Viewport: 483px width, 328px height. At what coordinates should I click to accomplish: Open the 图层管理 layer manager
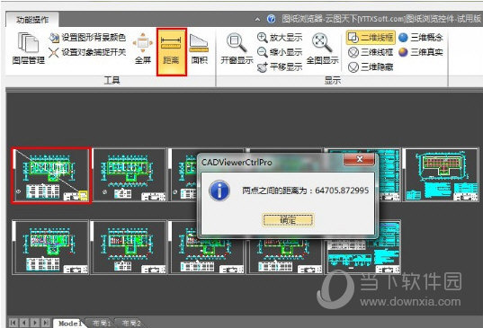pyautogui.click(x=29, y=49)
